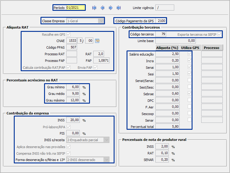
Task: Go to previous period arrow
Action: point(103,8)
